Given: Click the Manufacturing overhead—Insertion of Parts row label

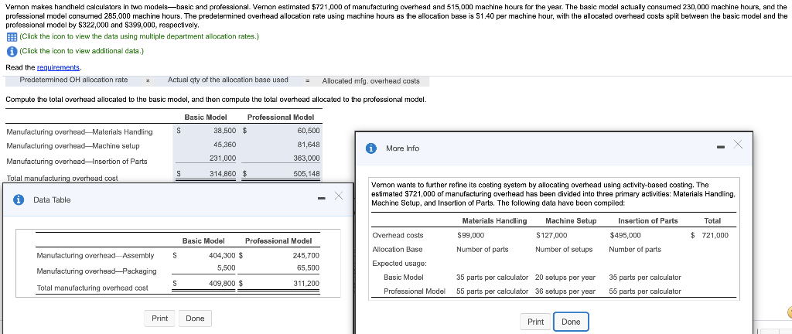Looking at the screenshot, I should [77, 162].
